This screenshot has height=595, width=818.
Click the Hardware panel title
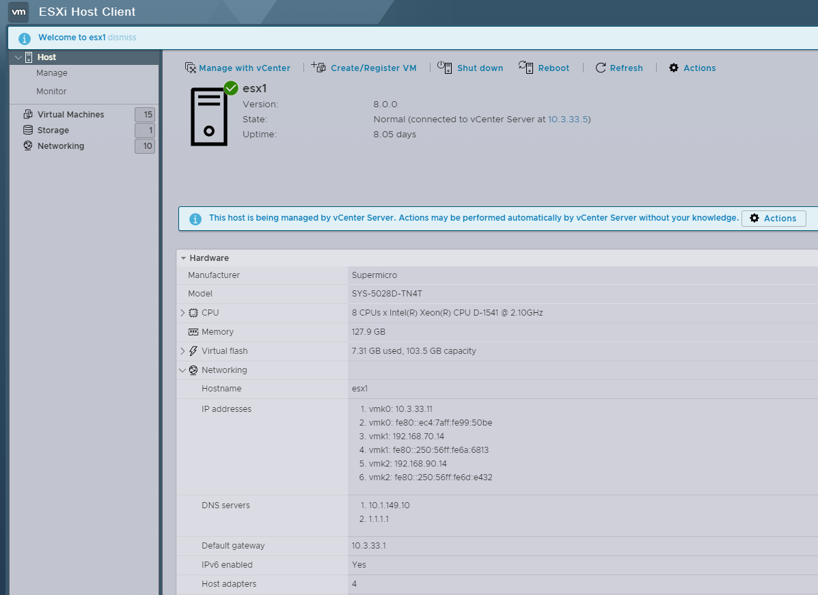pyautogui.click(x=209, y=258)
